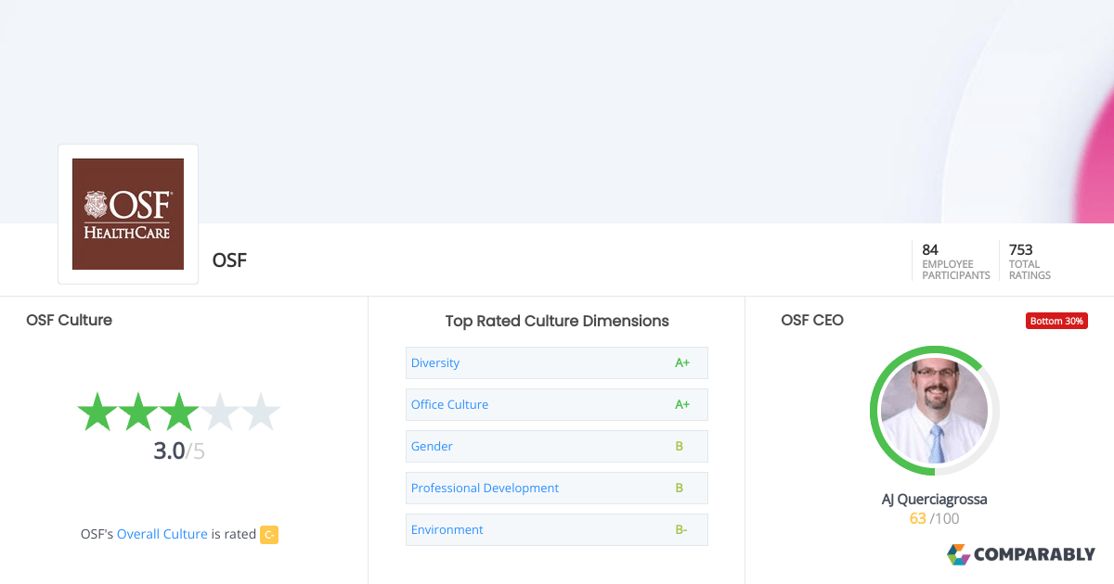Click the OSF CEO heading

click(812, 320)
